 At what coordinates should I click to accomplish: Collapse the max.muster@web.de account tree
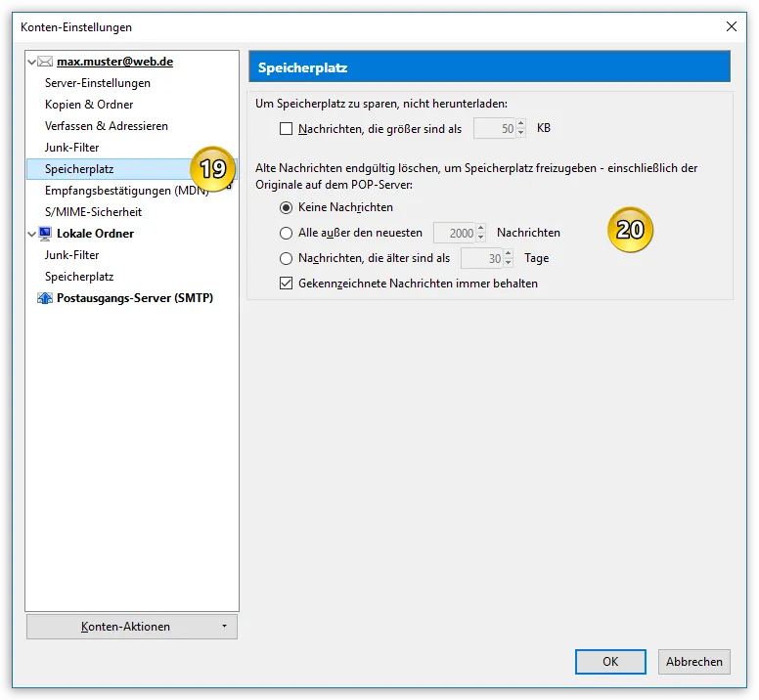32,62
